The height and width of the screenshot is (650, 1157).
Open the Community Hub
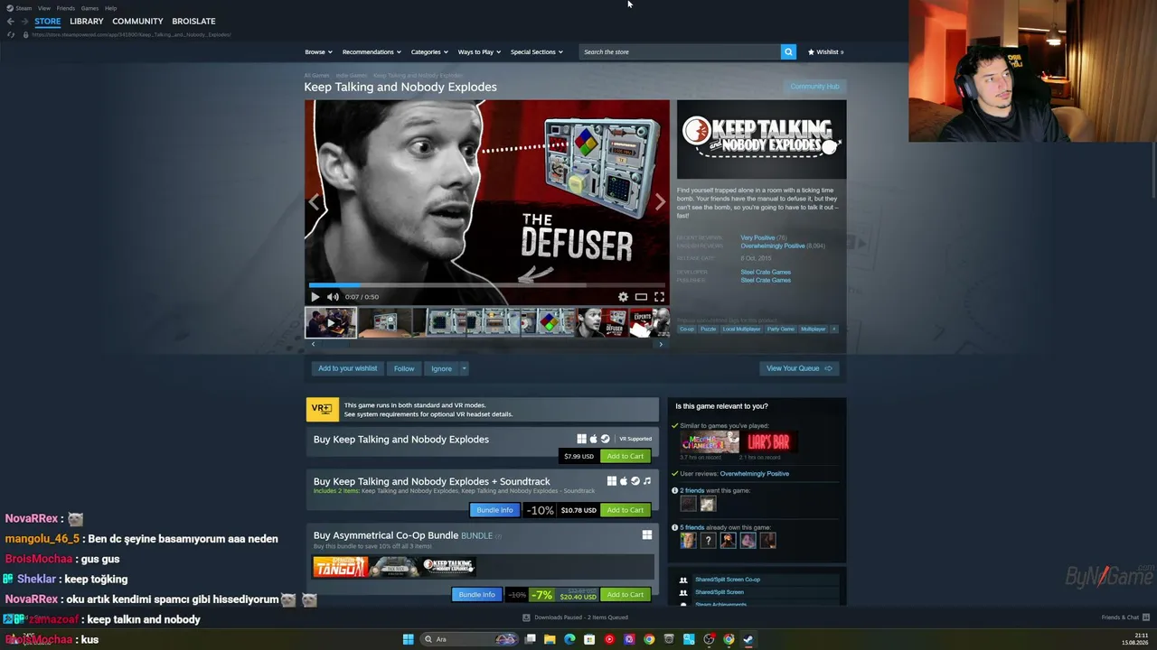click(814, 87)
